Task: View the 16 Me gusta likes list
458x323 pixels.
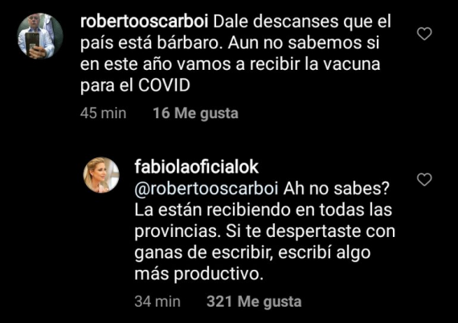Action: 196,113
